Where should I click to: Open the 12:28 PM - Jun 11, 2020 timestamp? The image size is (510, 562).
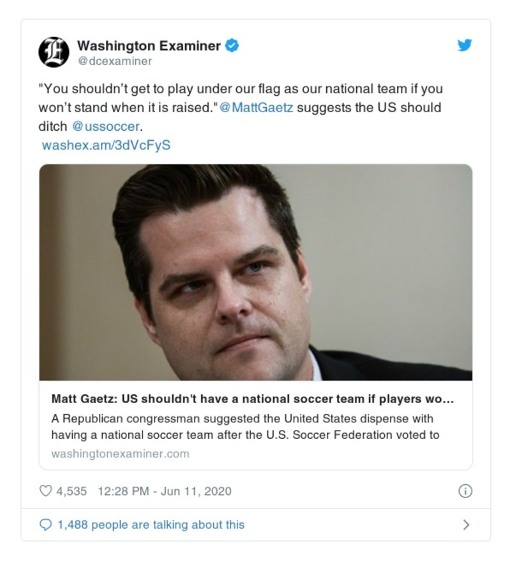(165, 491)
